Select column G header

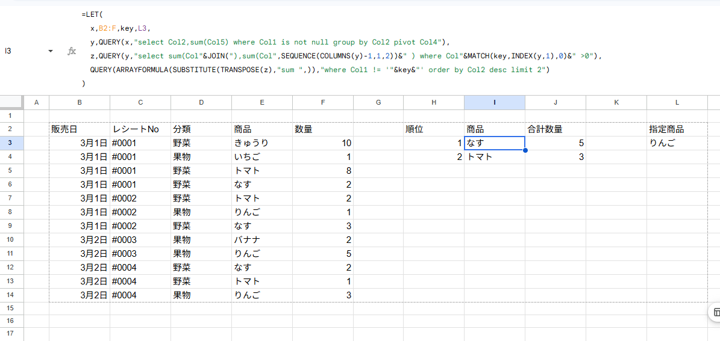(378, 103)
